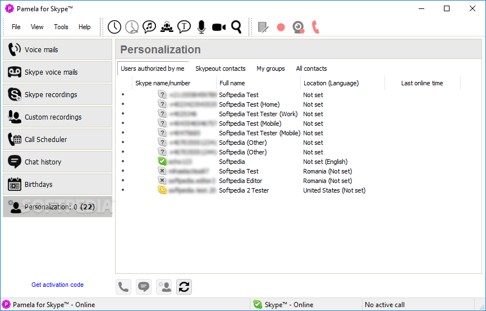This screenshot has height=311, width=486.
Task: Open the File menu
Action: (x=16, y=27)
